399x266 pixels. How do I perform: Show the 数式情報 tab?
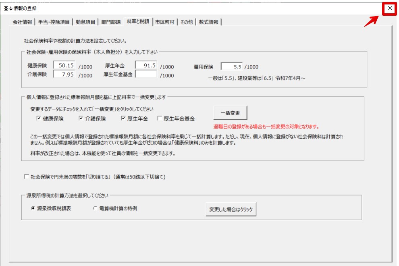(x=209, y=22)
